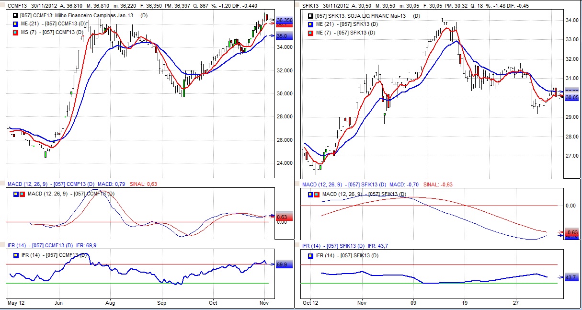Click the Aug label on CCMF13 time axis
Screen dimensions: 582x310
[x=110, y=303]
